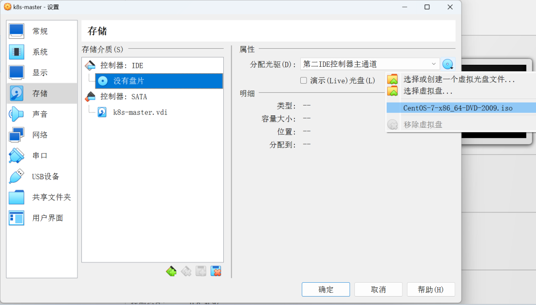Open the 共享文件夹 settings page

pyautogui.click(x=42, y=197)
